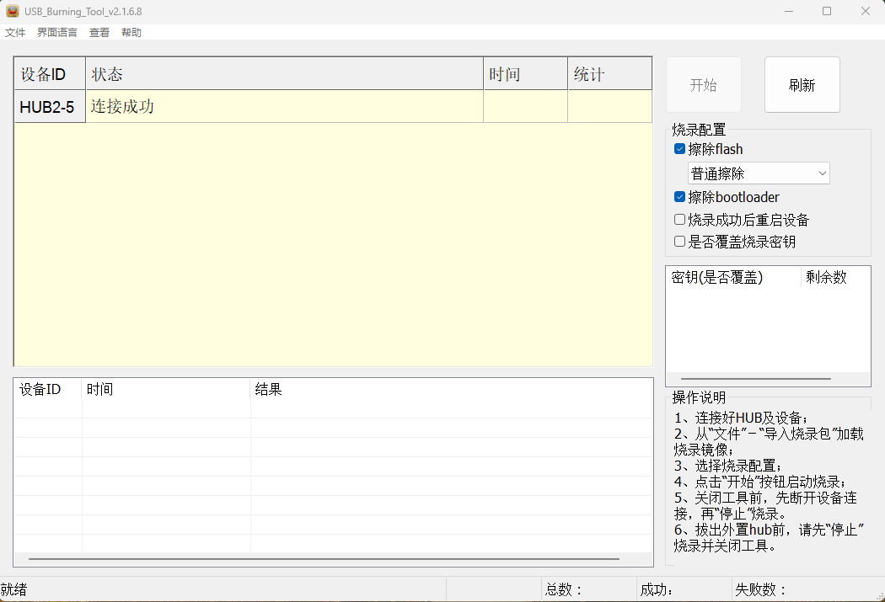Click the results list horizontal scrollbar
This screenshot has height=602, width=885.
pyautogui.click(x=324, y=558)
